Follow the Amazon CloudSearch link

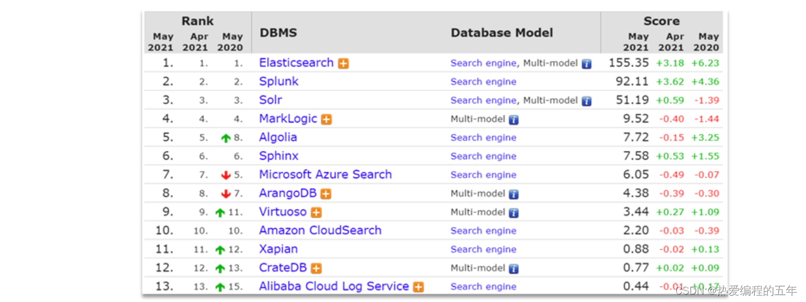coord(320,230)
